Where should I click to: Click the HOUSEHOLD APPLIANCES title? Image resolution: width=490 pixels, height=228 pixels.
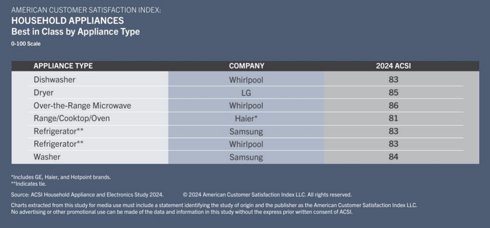(x=67, y=20)
